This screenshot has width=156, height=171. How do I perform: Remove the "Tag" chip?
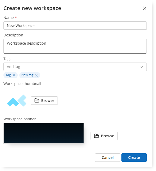14,75
